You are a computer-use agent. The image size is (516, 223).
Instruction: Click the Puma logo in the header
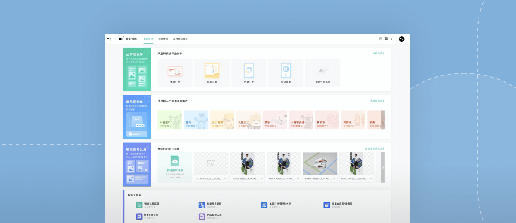coord(109,39)
